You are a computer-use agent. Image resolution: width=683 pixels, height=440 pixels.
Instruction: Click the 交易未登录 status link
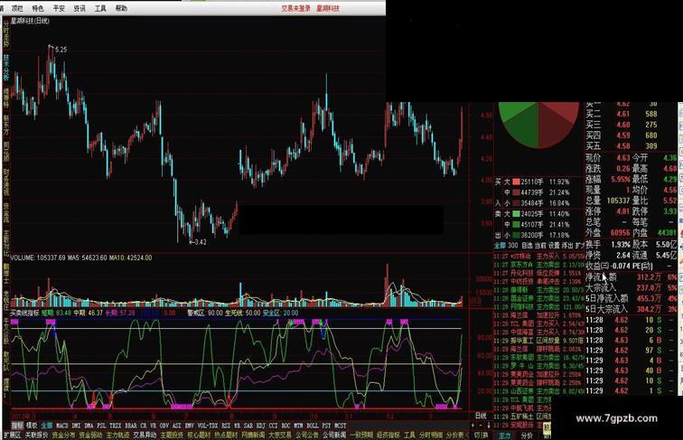(x=295, y=8)
